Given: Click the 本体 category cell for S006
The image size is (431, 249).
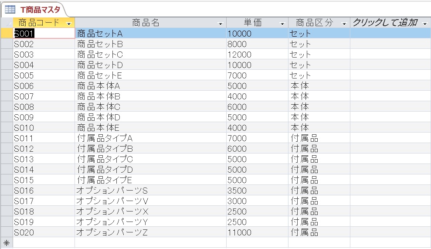Looking at the screenshot, I should pyautogui.click(x=319, y=86).
